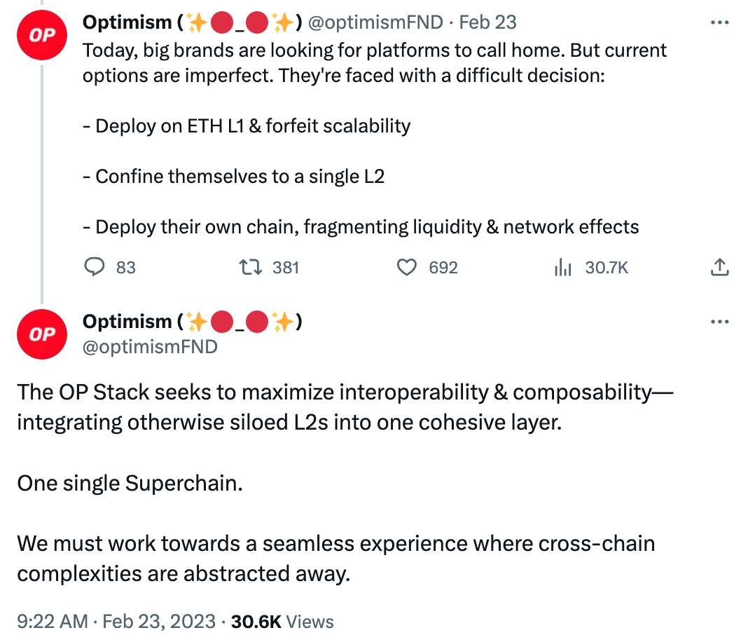Click the OP avatar on the second tweet
The width and height of the screenshot is (748, 642).
pyautogui.click(x=41, y=334)
